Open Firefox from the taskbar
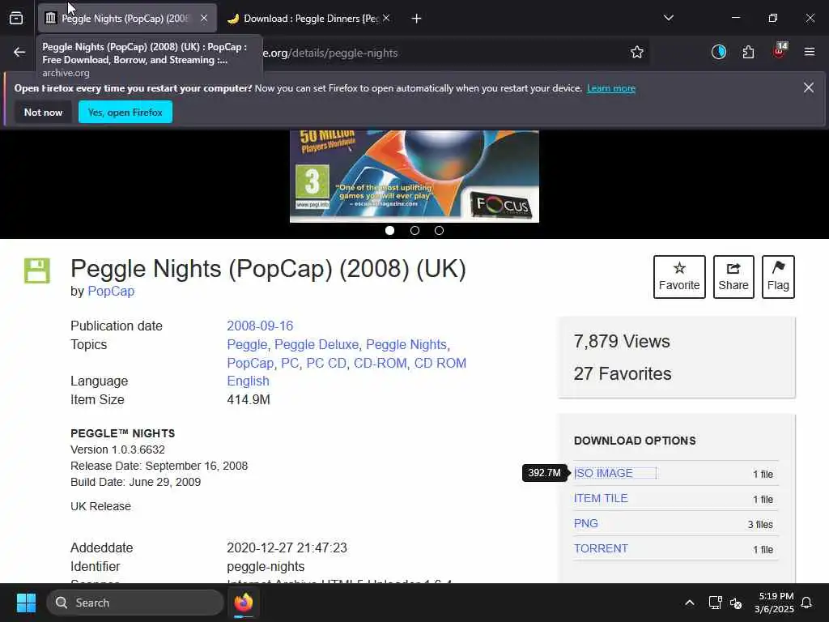This screenshot has width=829, height=622. tap(244, 603)
